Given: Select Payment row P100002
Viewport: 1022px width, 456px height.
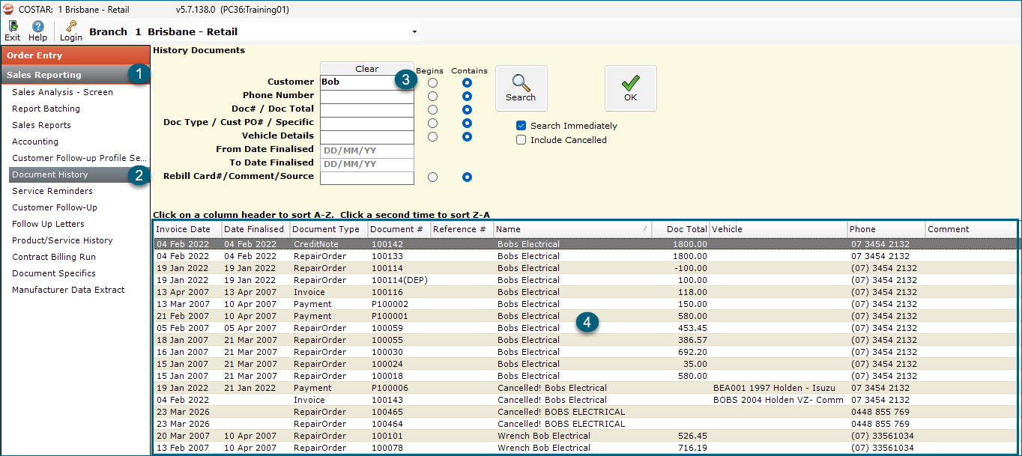Looking at the screenshot, I should click(x=586, y=304).
